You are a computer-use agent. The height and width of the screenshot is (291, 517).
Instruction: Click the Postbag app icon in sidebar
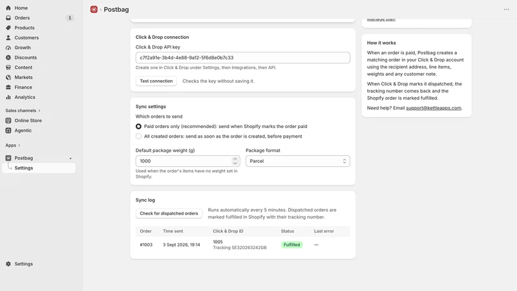point(8,158)
